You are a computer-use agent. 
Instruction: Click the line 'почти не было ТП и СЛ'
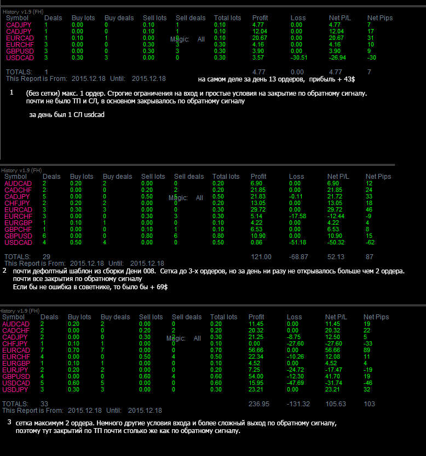click(135, 101)
